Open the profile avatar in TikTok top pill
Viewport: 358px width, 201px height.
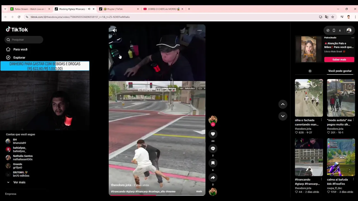349,30
